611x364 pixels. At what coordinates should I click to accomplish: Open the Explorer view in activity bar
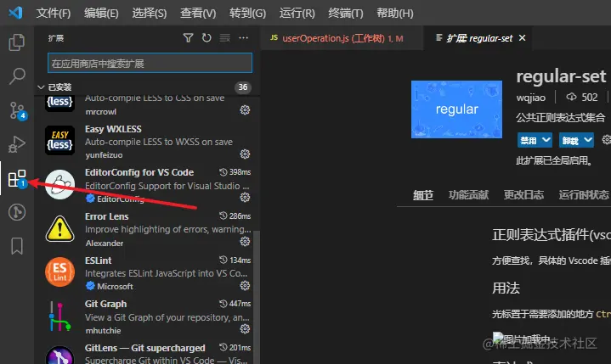pos(17,42)
